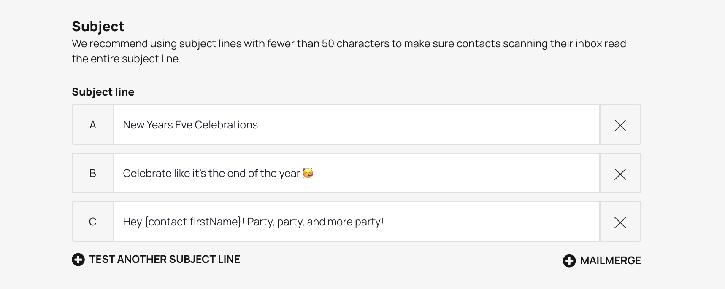
Task: Click into the Celebrate like it's field
Action: click(422, 173)
